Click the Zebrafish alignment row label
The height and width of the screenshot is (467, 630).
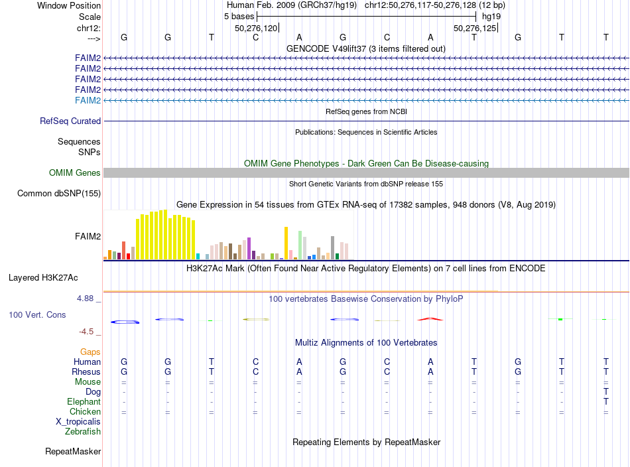[83, 431]
